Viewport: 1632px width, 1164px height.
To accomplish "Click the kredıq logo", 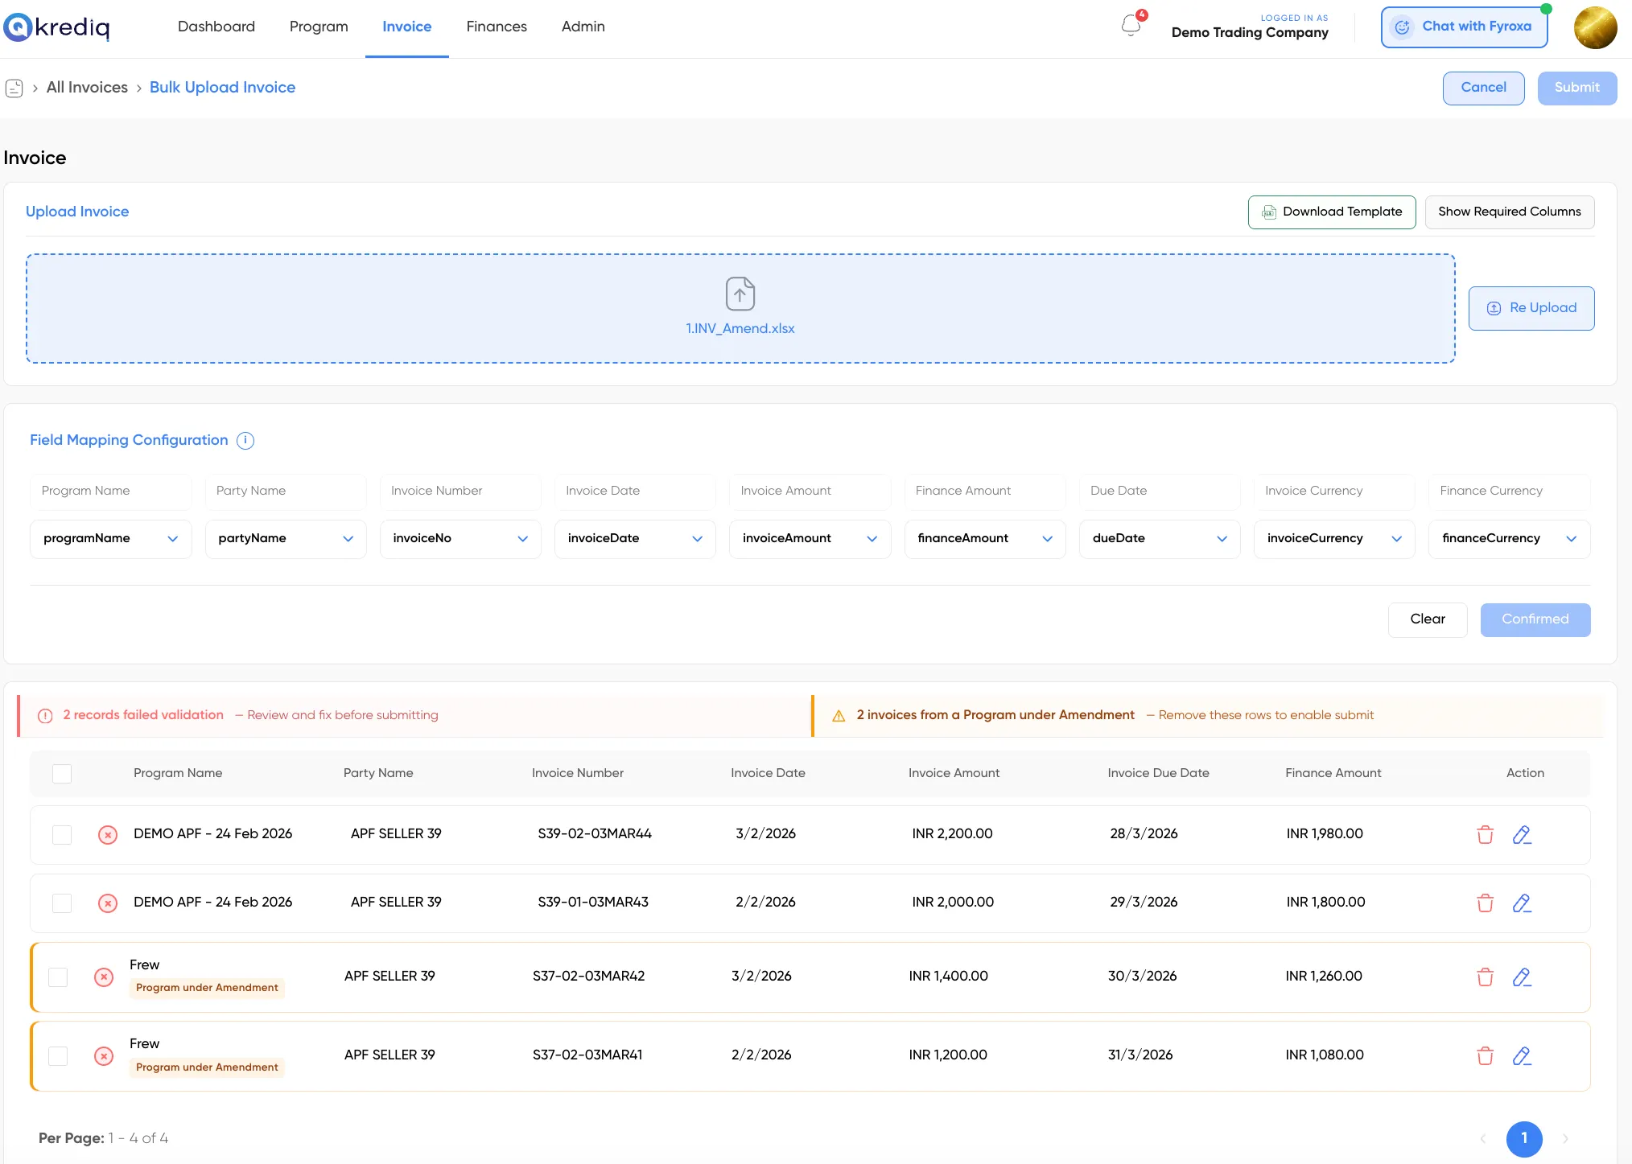I will [56, 27].
